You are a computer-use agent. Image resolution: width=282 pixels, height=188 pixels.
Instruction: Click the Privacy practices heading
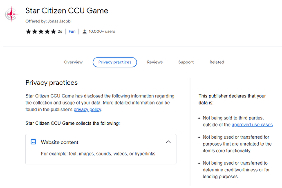pyautogui.click(x=51, y=83)
